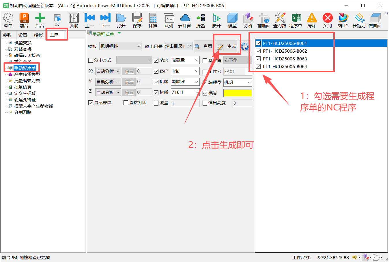
Task: Click the 关闭 red X icon
Action: click(328, 18)
